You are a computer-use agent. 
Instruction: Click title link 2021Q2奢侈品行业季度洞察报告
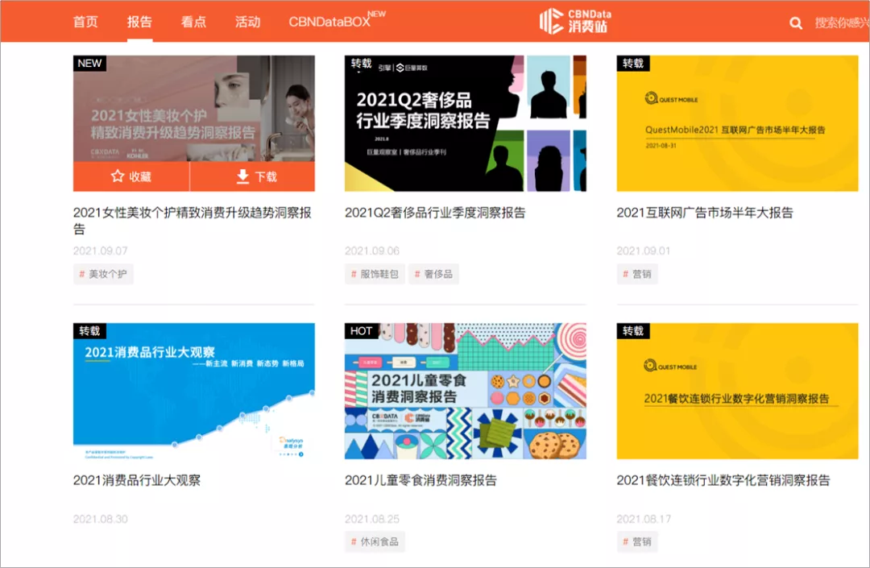click(x=435, y=213)
